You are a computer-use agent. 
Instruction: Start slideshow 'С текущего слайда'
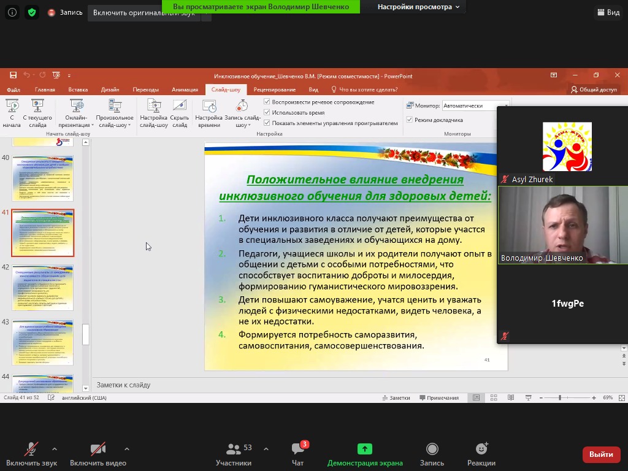click(x=37, y=107)
